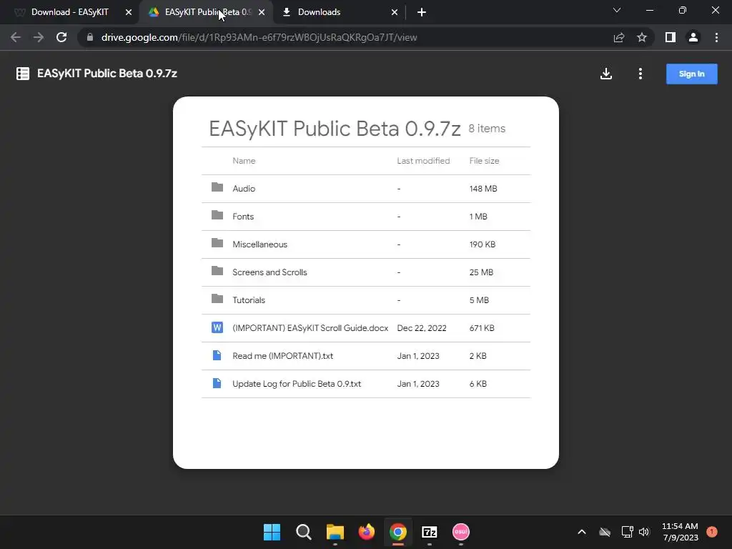Open Update Log for Public Beta 0.9.txt
Viewport: 732px width, 549px height.
(297, 384)
